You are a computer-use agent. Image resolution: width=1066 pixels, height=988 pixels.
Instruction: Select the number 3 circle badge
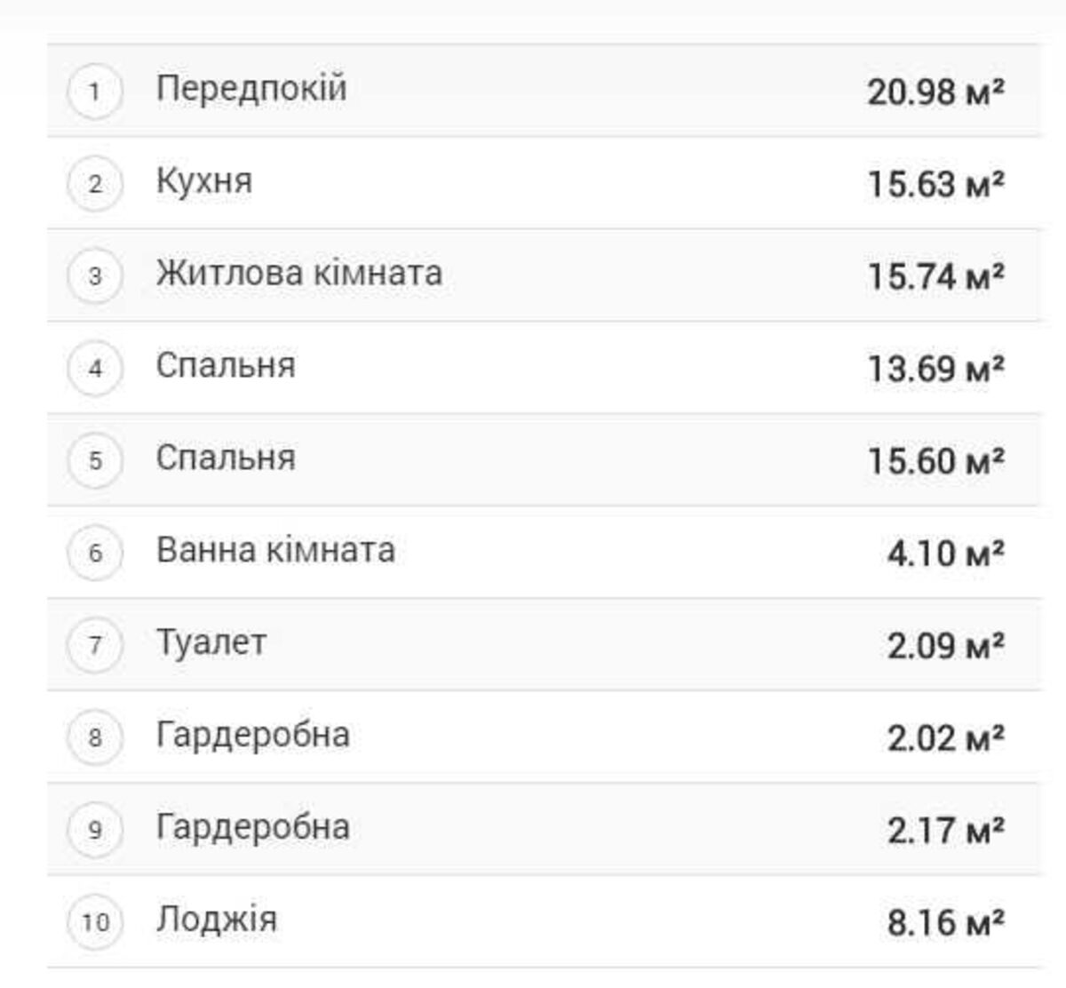[x=95, y=276]
